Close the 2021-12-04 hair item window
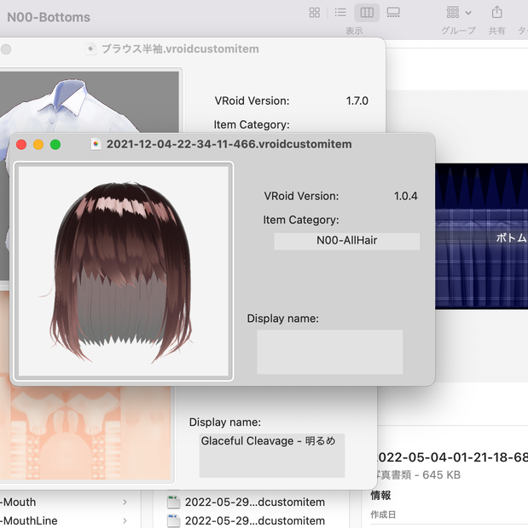 (21, 145)
